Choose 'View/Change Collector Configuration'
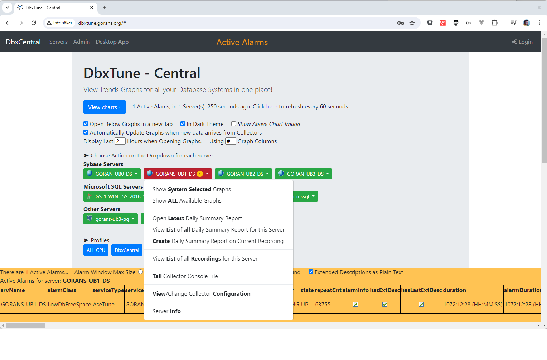 tap(218, 293)
